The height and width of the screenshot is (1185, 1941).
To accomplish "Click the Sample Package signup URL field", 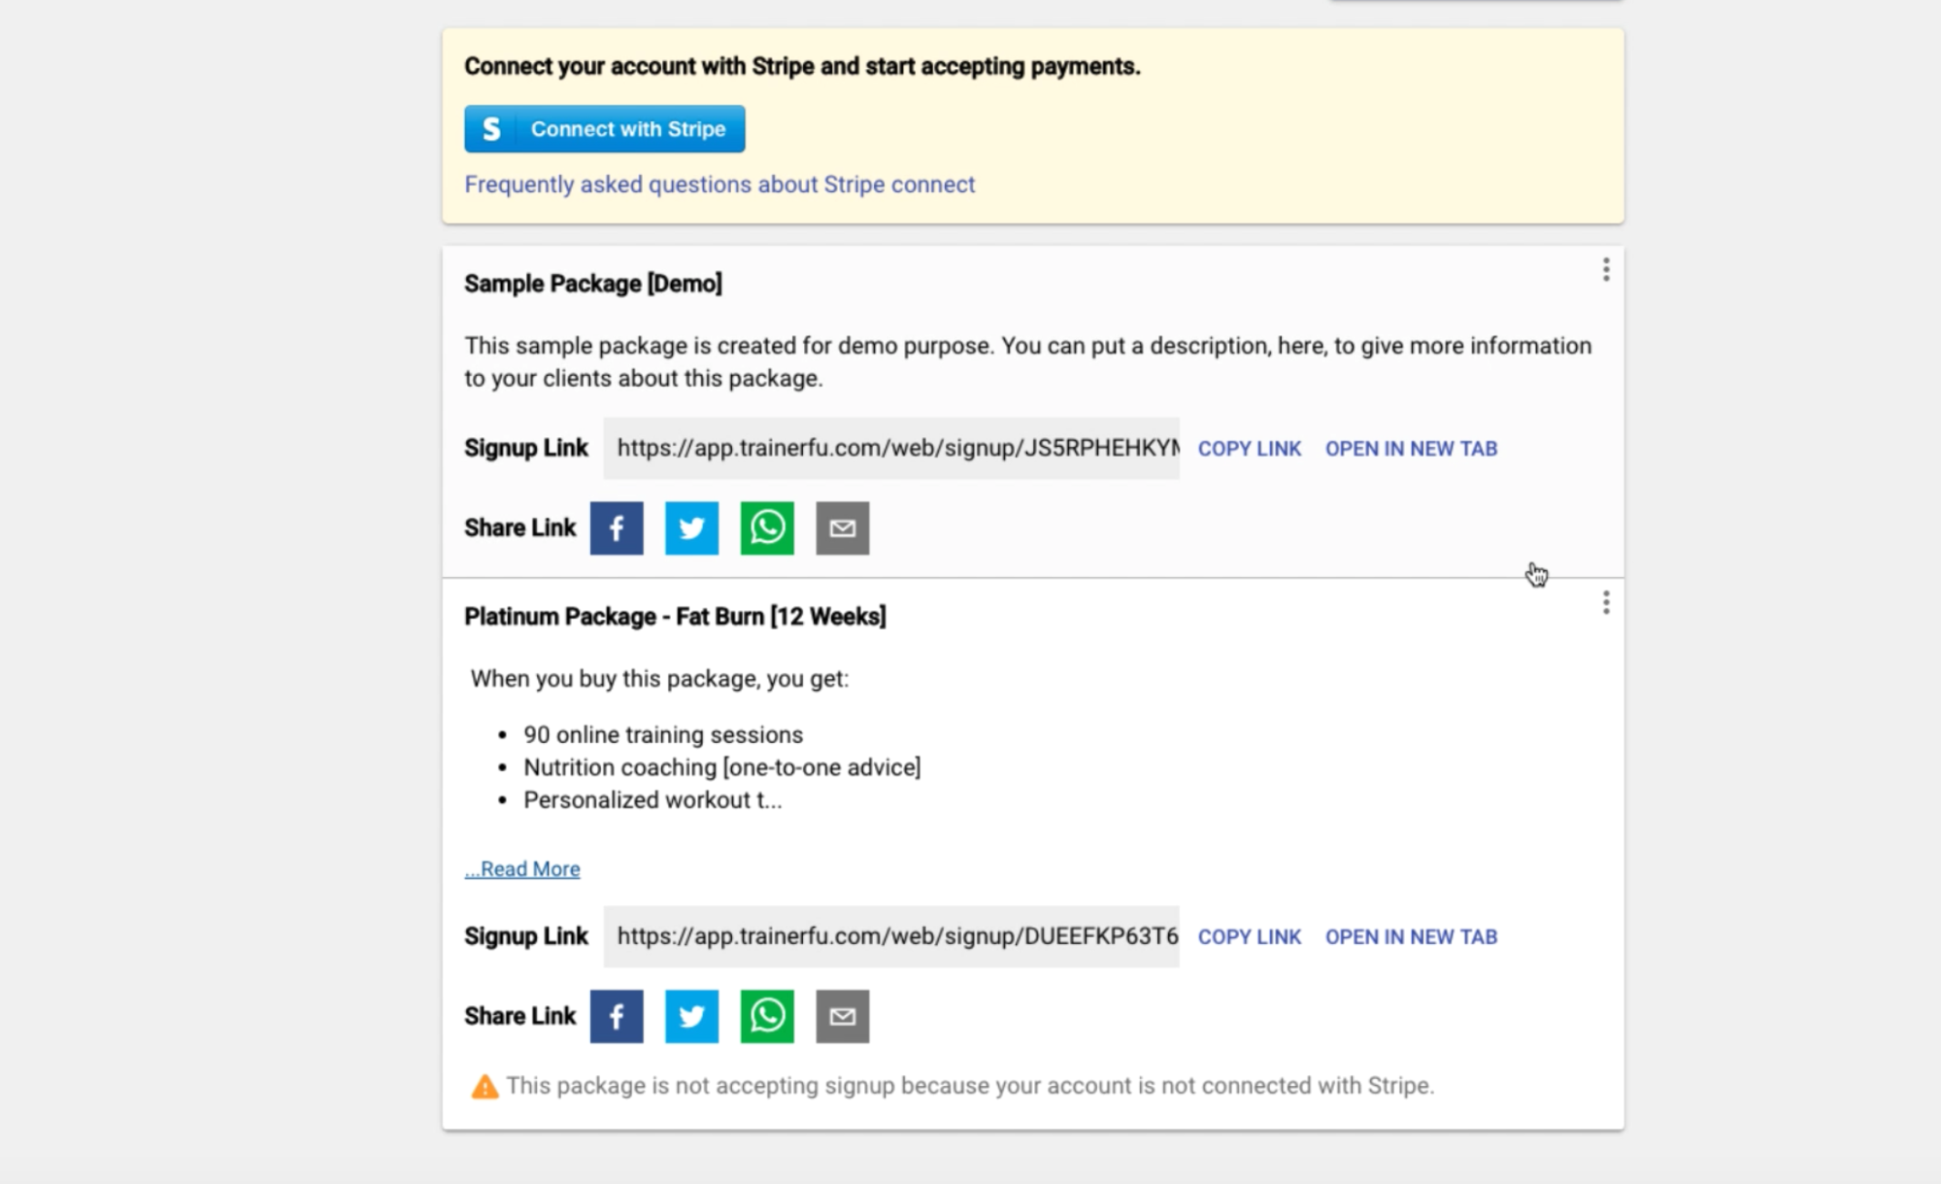I will coord(891,449).
